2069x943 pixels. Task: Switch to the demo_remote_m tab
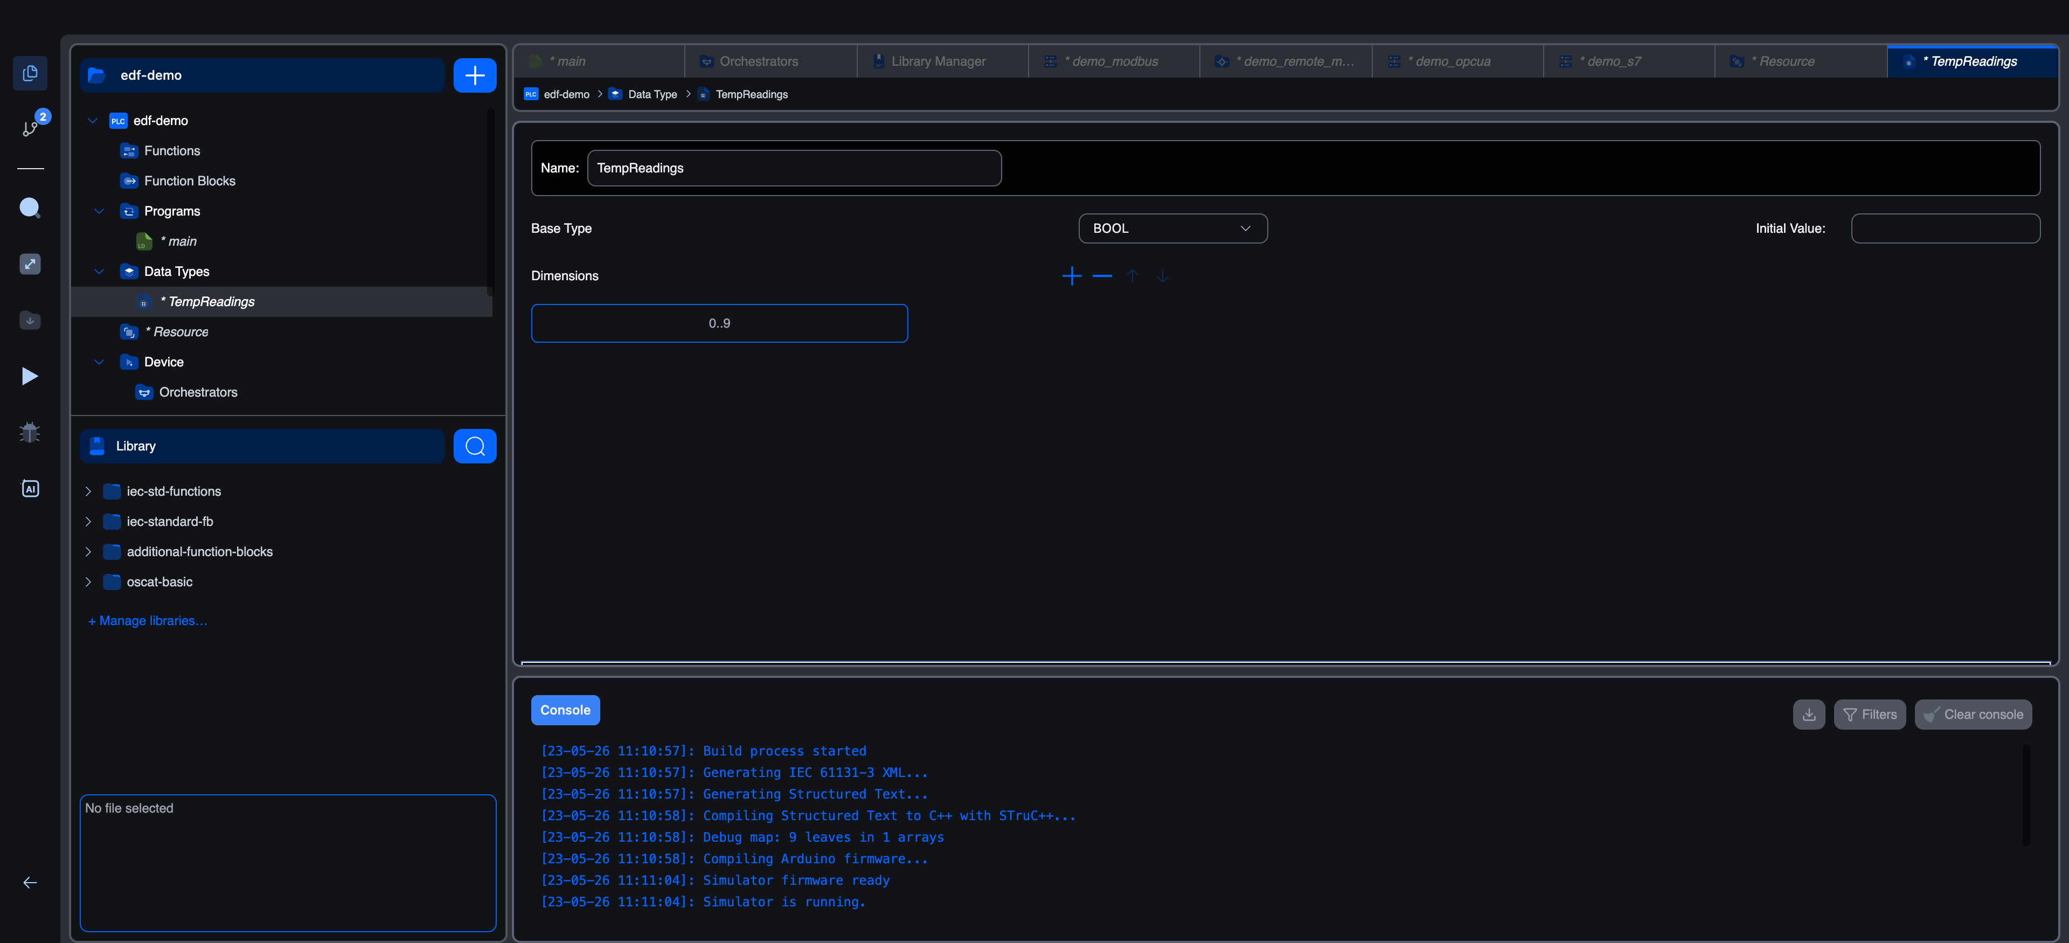pyautogui.click(x=1286, y=62)
